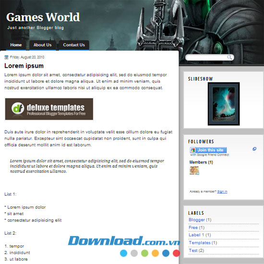
Task: Click the Games World blog title
Action: point(43,17)
